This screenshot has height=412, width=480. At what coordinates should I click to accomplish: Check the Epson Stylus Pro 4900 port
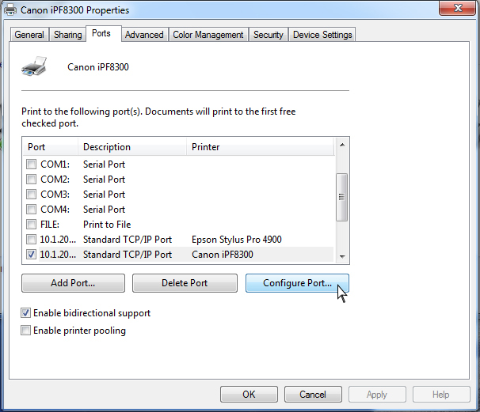[31, 240]
